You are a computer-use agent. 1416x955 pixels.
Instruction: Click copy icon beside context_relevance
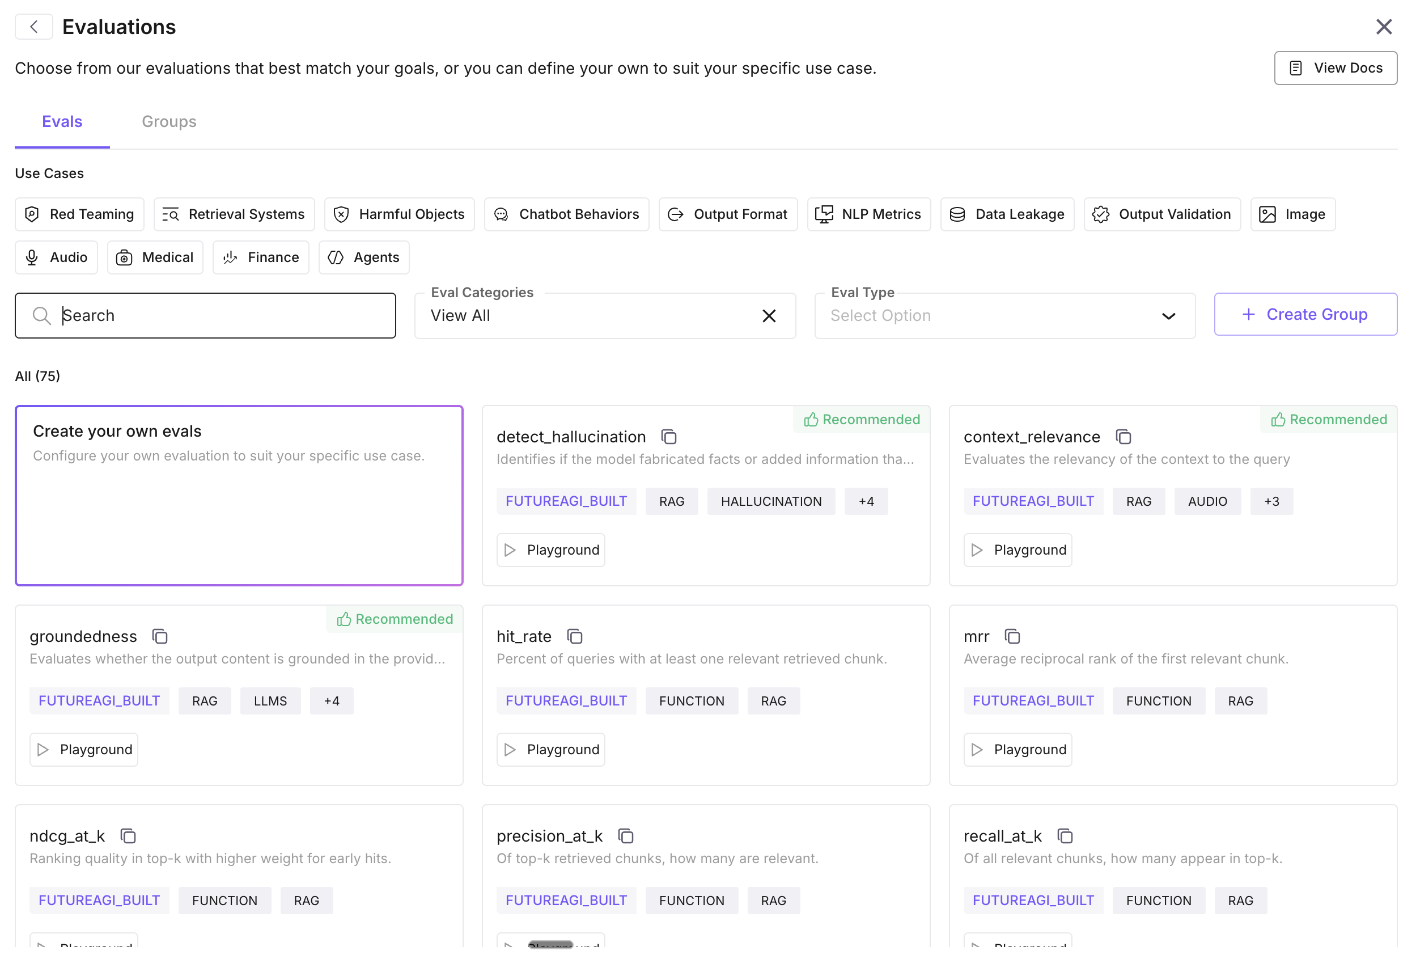point(1124,437)
